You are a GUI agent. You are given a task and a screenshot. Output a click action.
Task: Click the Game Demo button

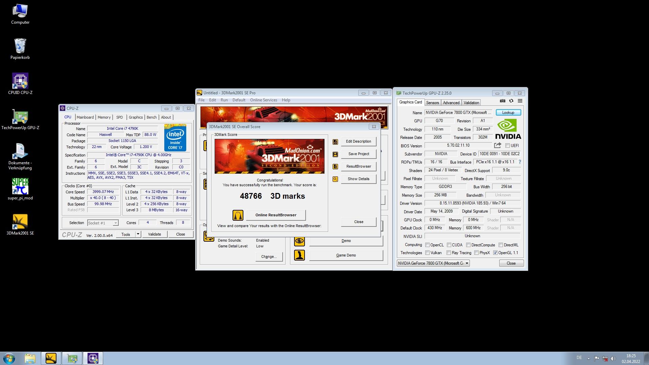click(x=346, y=255)
